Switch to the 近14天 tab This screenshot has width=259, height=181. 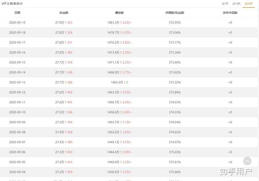click(x=236, y=4)
